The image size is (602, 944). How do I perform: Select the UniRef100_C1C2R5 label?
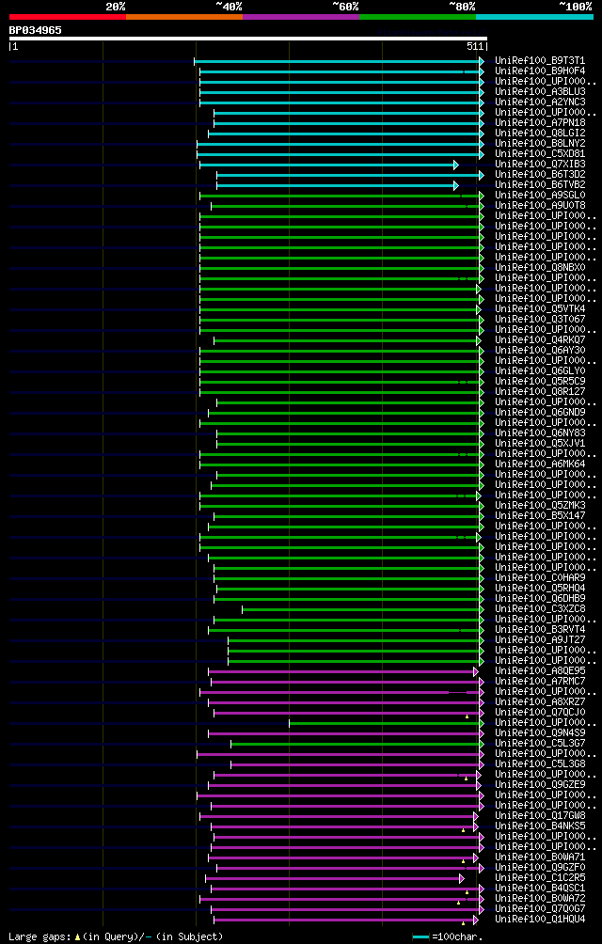[x=540, y=878]
